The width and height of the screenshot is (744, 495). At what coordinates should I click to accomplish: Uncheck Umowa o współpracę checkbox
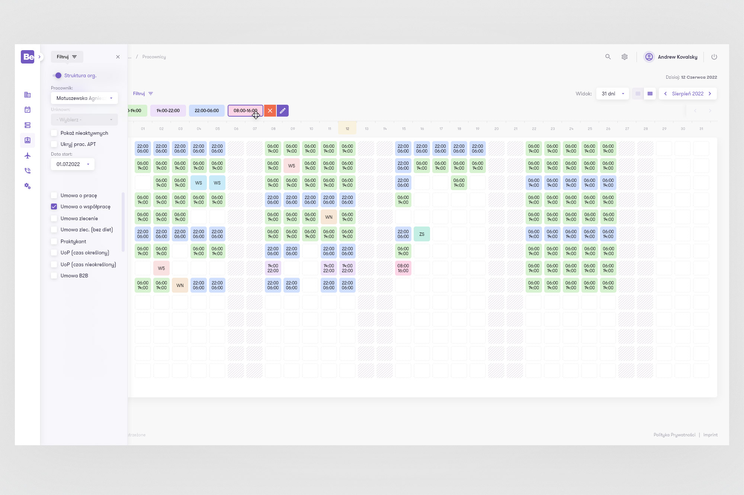pos(54,206)
